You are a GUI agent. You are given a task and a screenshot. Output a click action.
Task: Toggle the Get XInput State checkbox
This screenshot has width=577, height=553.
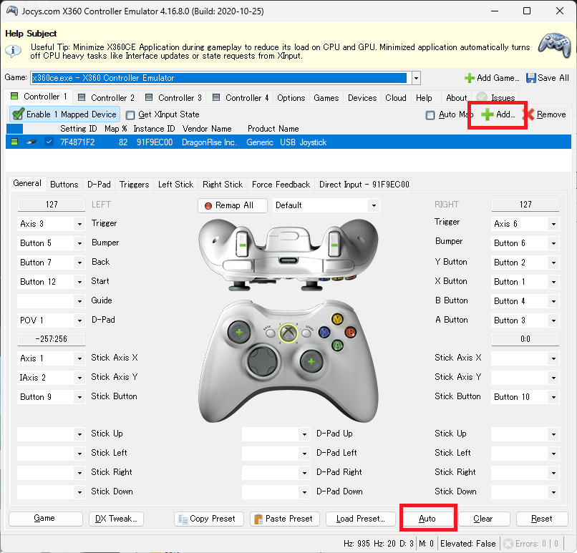pos(130,114)
